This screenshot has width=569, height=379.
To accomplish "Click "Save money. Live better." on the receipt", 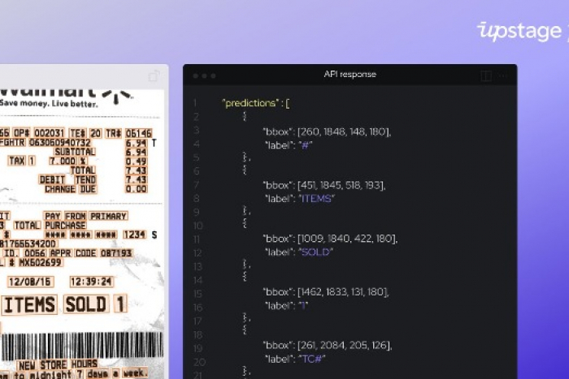I will [x=49, y=103].
